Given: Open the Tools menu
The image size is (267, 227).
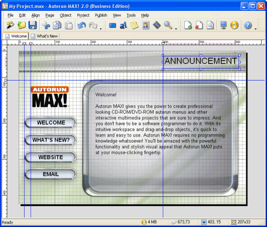Looking at the screenshot, I should coord(131,15).
